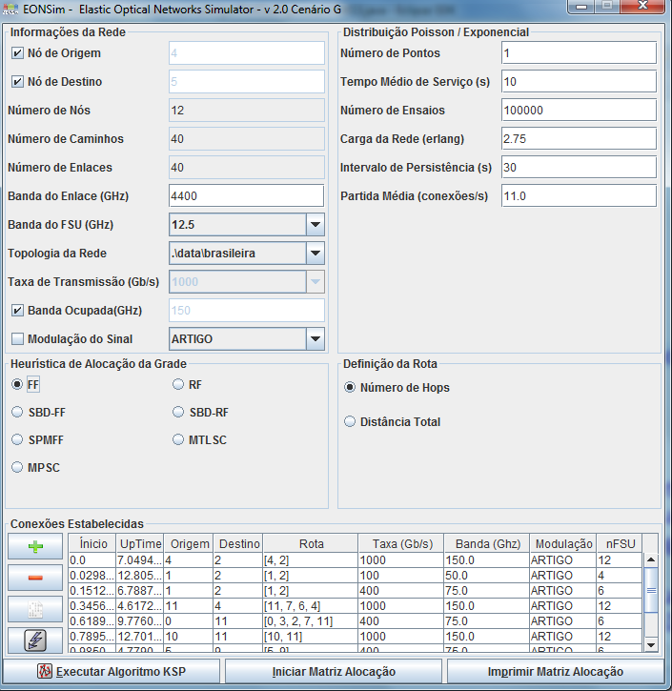The width and height of the screenshot is (672, 691).
Task: Click the Nó de Origem value field
Action: point(246,52)
